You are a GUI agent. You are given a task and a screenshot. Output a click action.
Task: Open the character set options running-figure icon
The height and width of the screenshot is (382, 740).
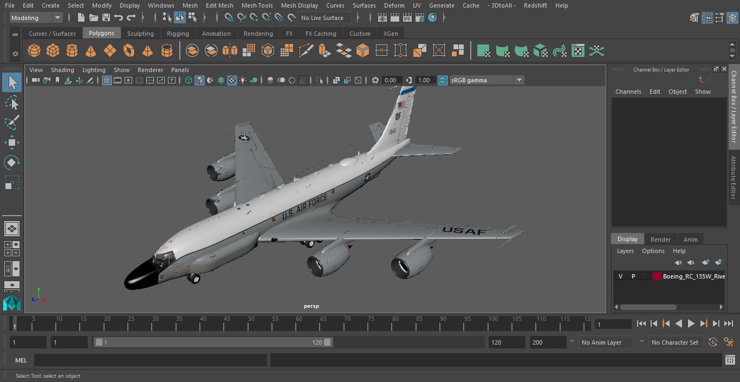729,342
